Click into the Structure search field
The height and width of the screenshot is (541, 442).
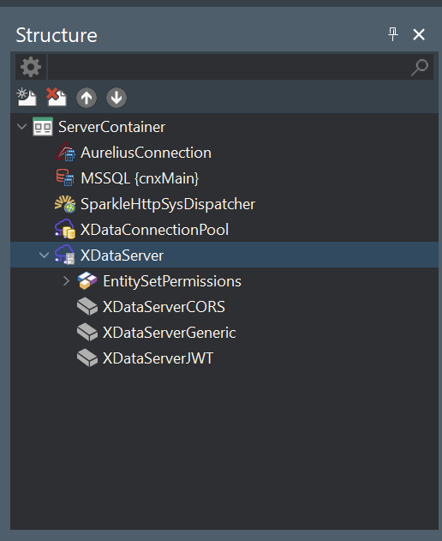[229, 67]
